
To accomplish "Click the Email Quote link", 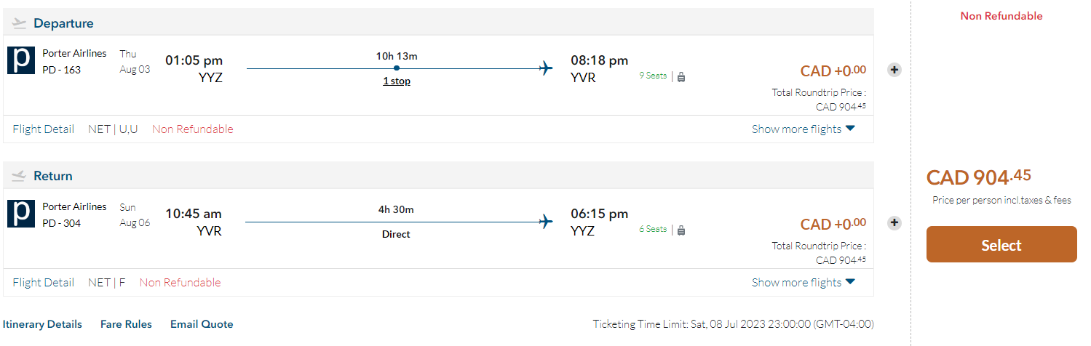I will (x=202, y=324).
